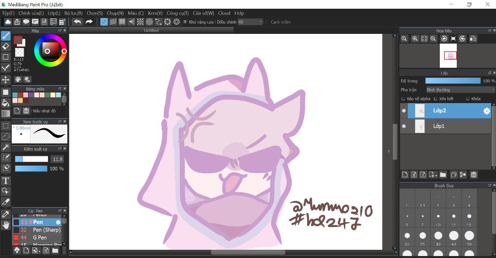Image resolution: width=496 pixels, height=258 pixels.
Task: Click brush size 30 preset
Action: tap(438, 238)
